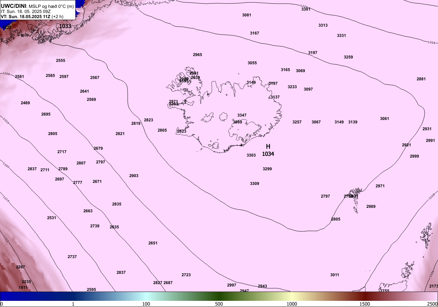Image resolution: width=438 pixels, height=307 pixels.
Task: Click the 3233 height value
Action: (x=292, y=87)
